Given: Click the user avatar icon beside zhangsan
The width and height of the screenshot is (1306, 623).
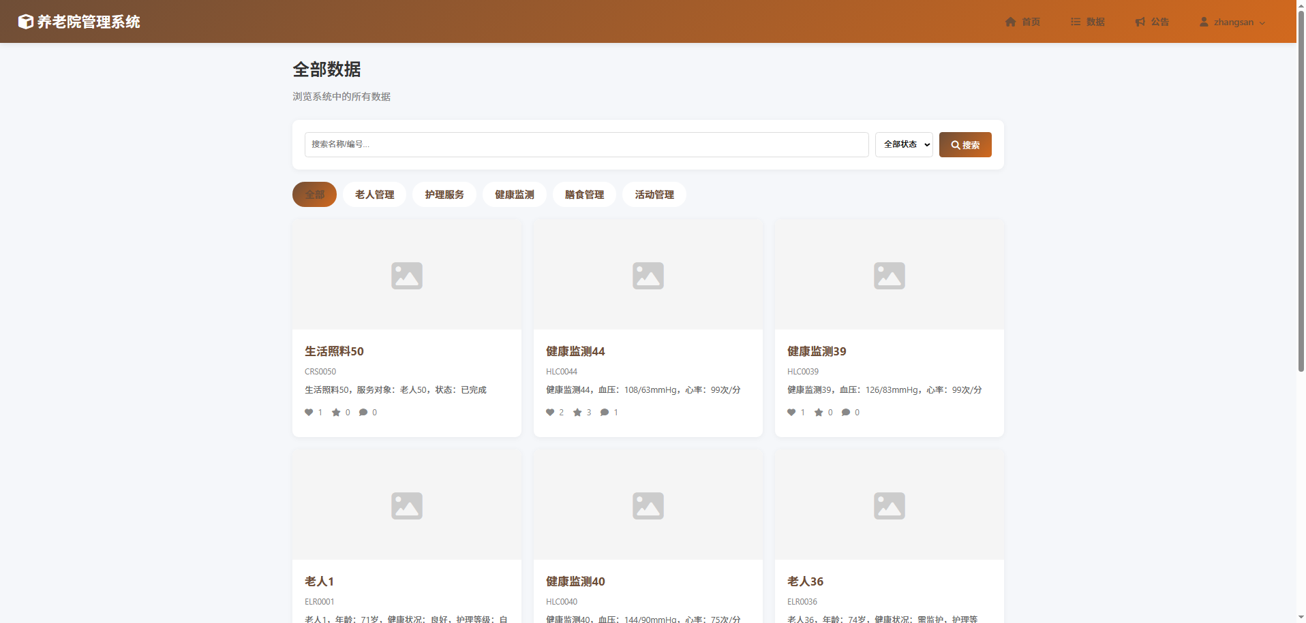Looking at the screenshot, I should coord(1204,22).
